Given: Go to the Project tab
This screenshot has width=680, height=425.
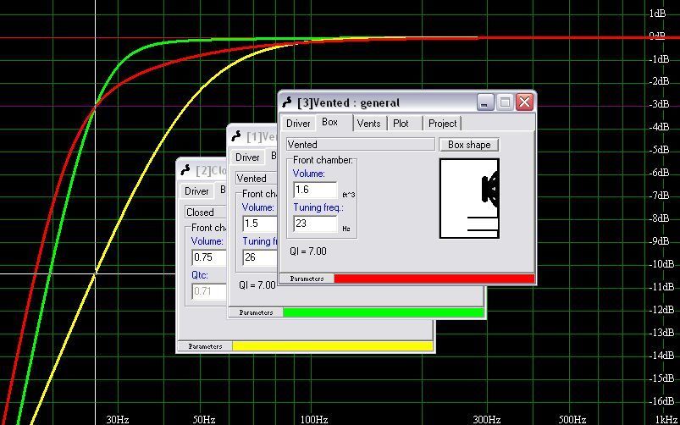Looking at the screenshot, I should [442, 124].
